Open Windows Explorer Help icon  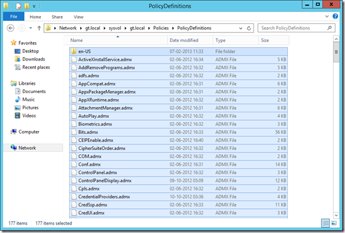pos(335,16)
